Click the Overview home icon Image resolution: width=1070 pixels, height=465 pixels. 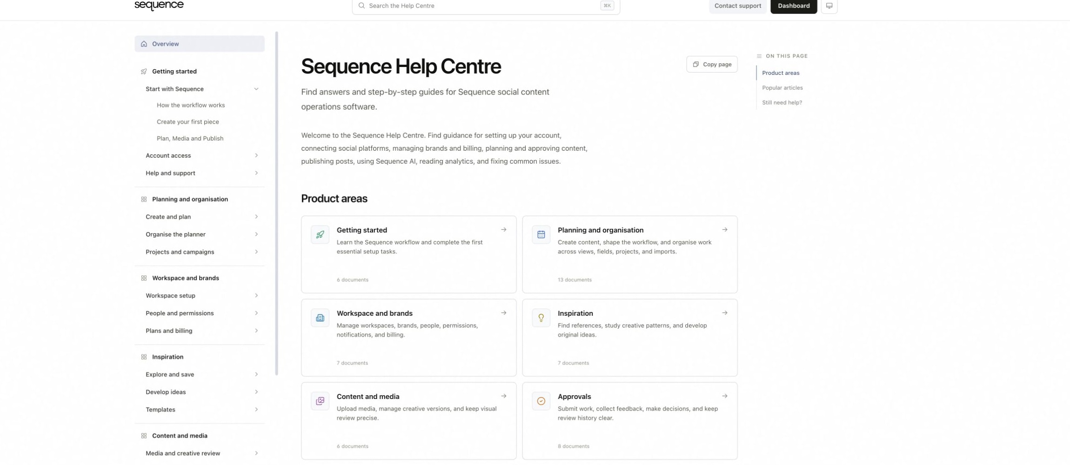click(144, 44)
